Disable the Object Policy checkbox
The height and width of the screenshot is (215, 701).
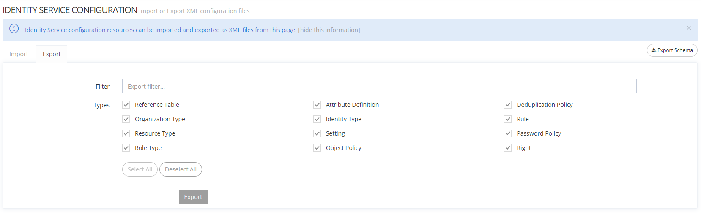coord(317,148)
